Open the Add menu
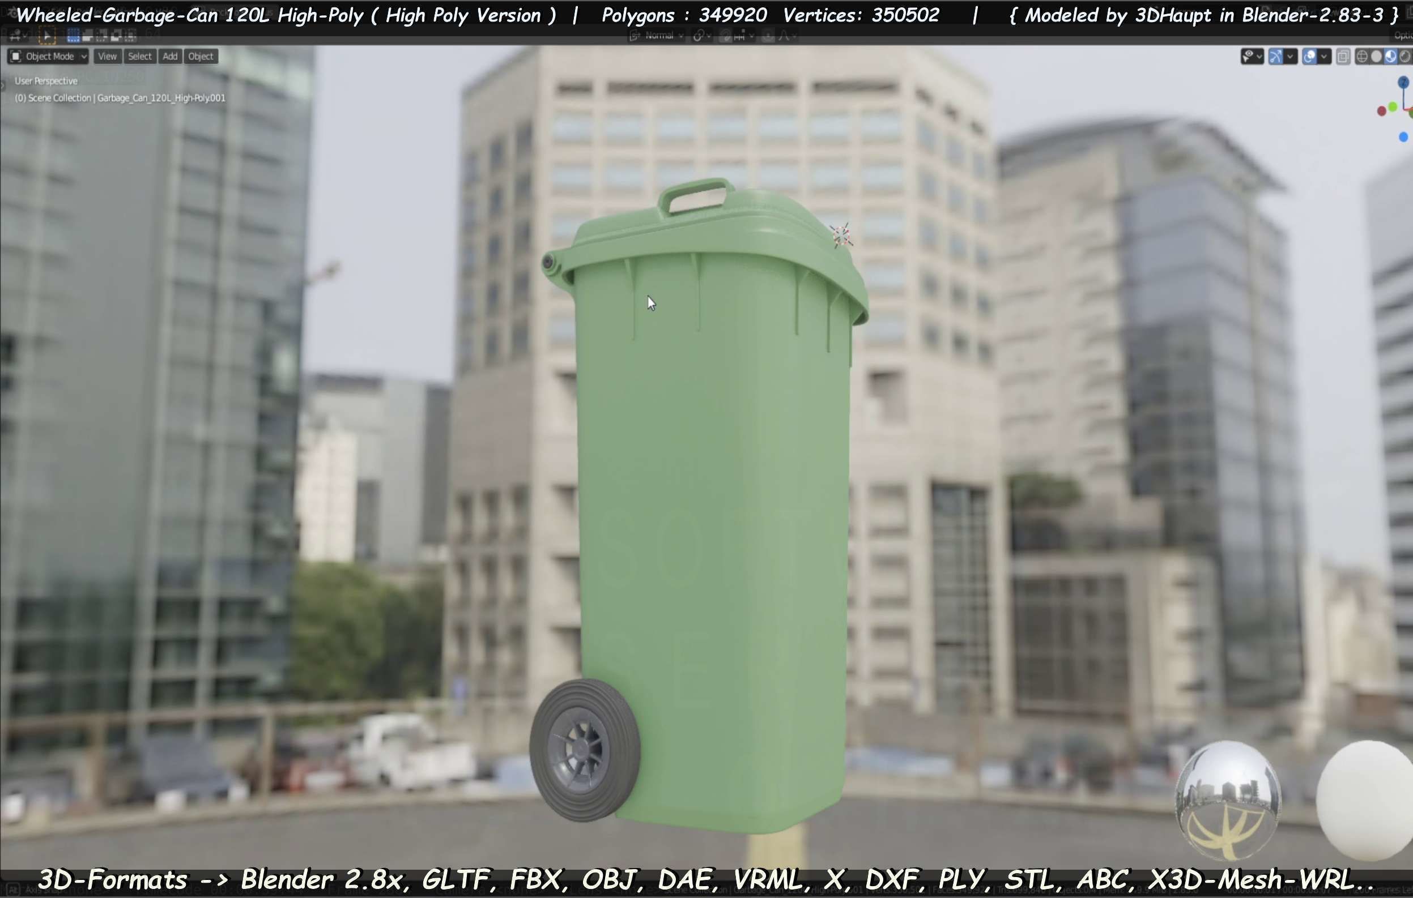This screenshot has height=898, width=1413. [170, 56]
